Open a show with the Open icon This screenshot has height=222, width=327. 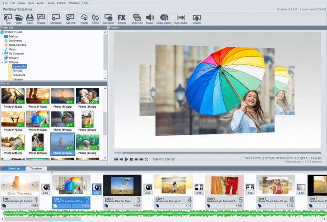point(19,19)
